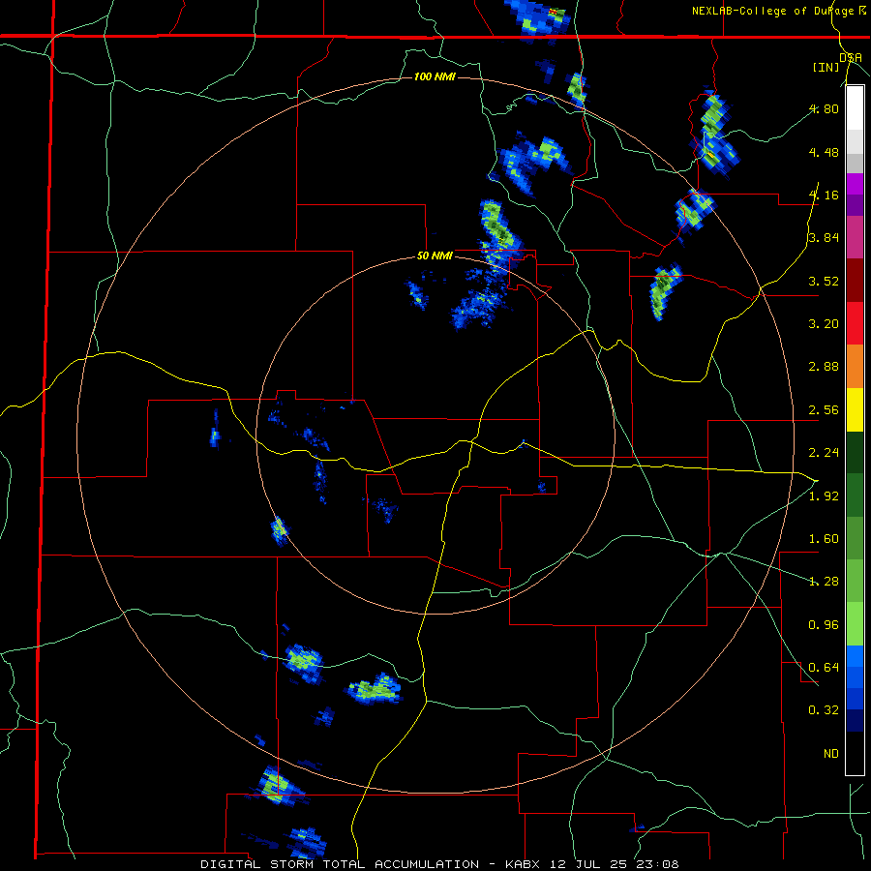Click the 2.88 legend value
The height and width of the screenshot is (871, 871).
tap(825, 367)
